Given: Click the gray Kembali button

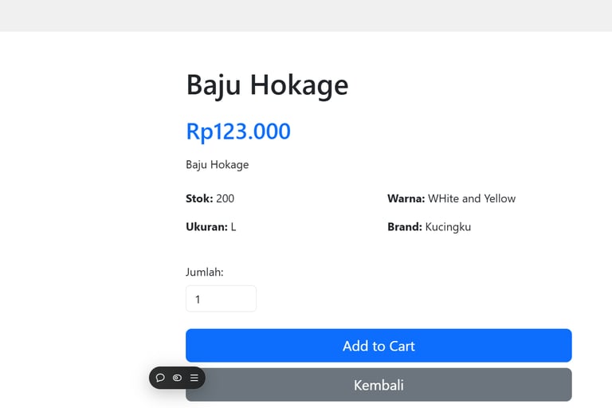Looking at the screenshot, I should pyautogui.click(x=379, y=385).
